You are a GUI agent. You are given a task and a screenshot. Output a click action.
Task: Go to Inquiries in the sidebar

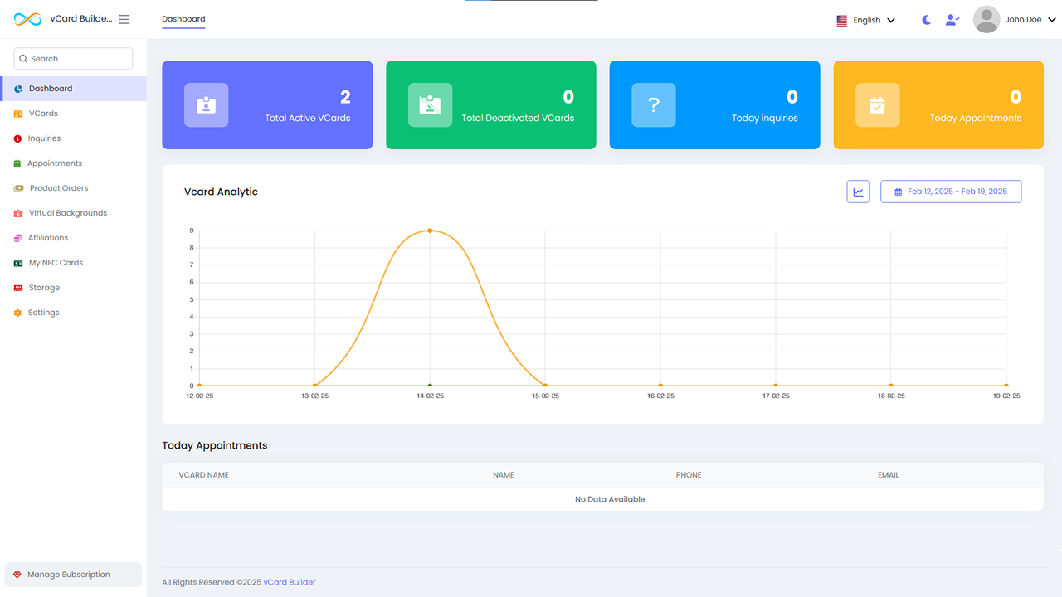click(44, 138)
